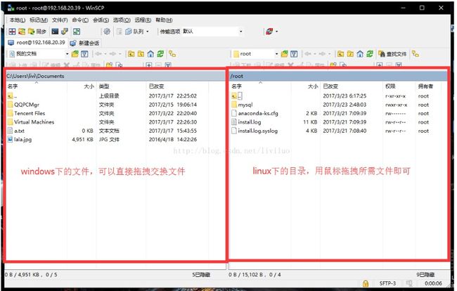The height and width of the screenshot is (291, 457).
Task: Open the 文件(F) menu
Action: click(60, 20)
